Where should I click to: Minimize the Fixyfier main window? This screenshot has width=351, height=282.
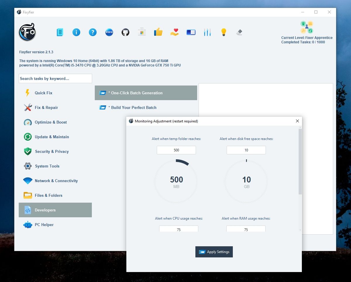(302, 12)
